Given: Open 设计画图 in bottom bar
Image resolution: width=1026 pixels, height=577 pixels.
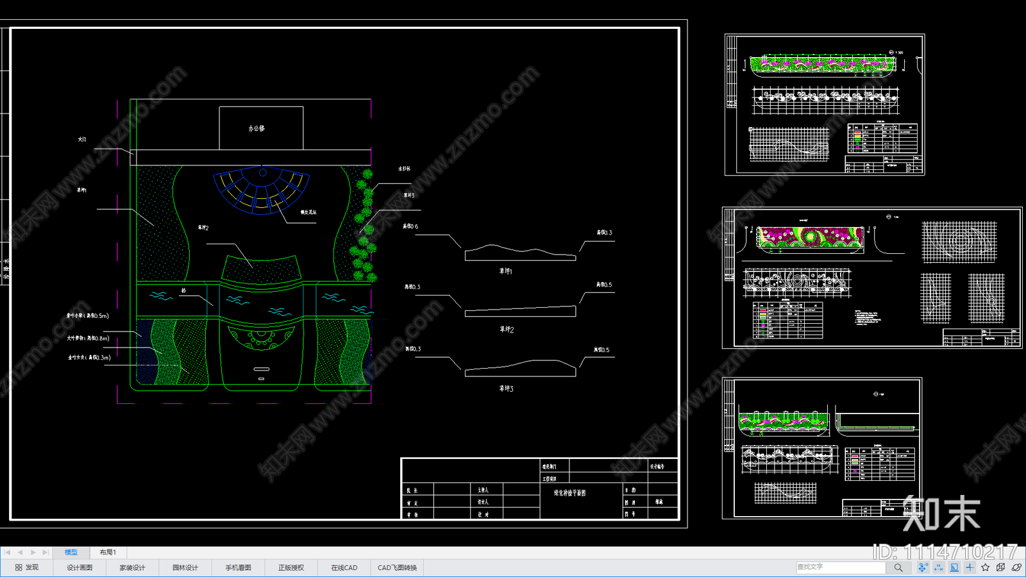Looking at the screenshot, I should (80, 567).
